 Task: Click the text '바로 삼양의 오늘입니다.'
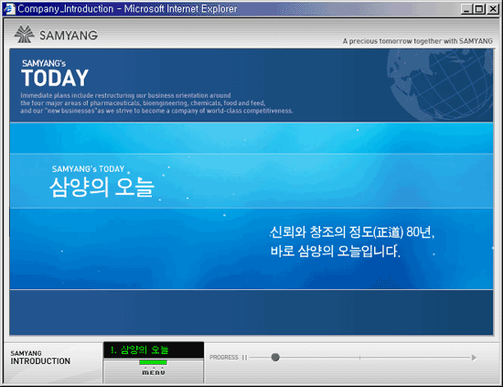(336, 251)
